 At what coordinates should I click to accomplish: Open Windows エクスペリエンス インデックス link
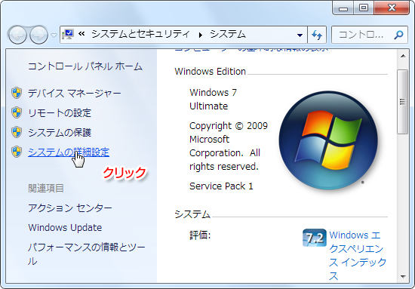coord(358,255)
